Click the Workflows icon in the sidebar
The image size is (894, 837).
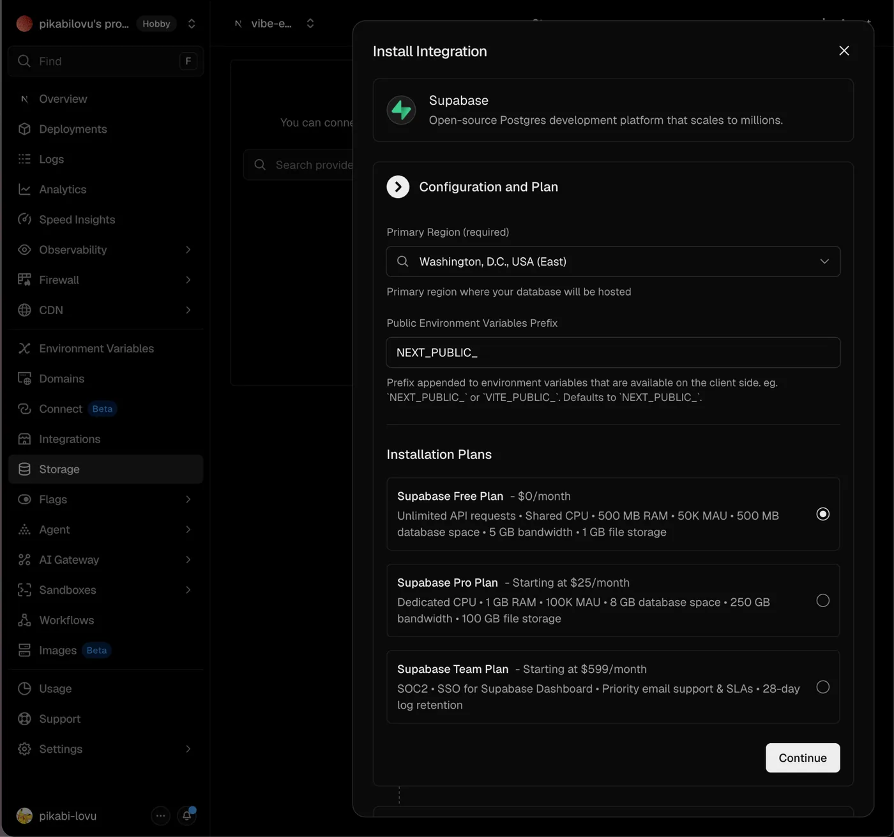point(24,620)
